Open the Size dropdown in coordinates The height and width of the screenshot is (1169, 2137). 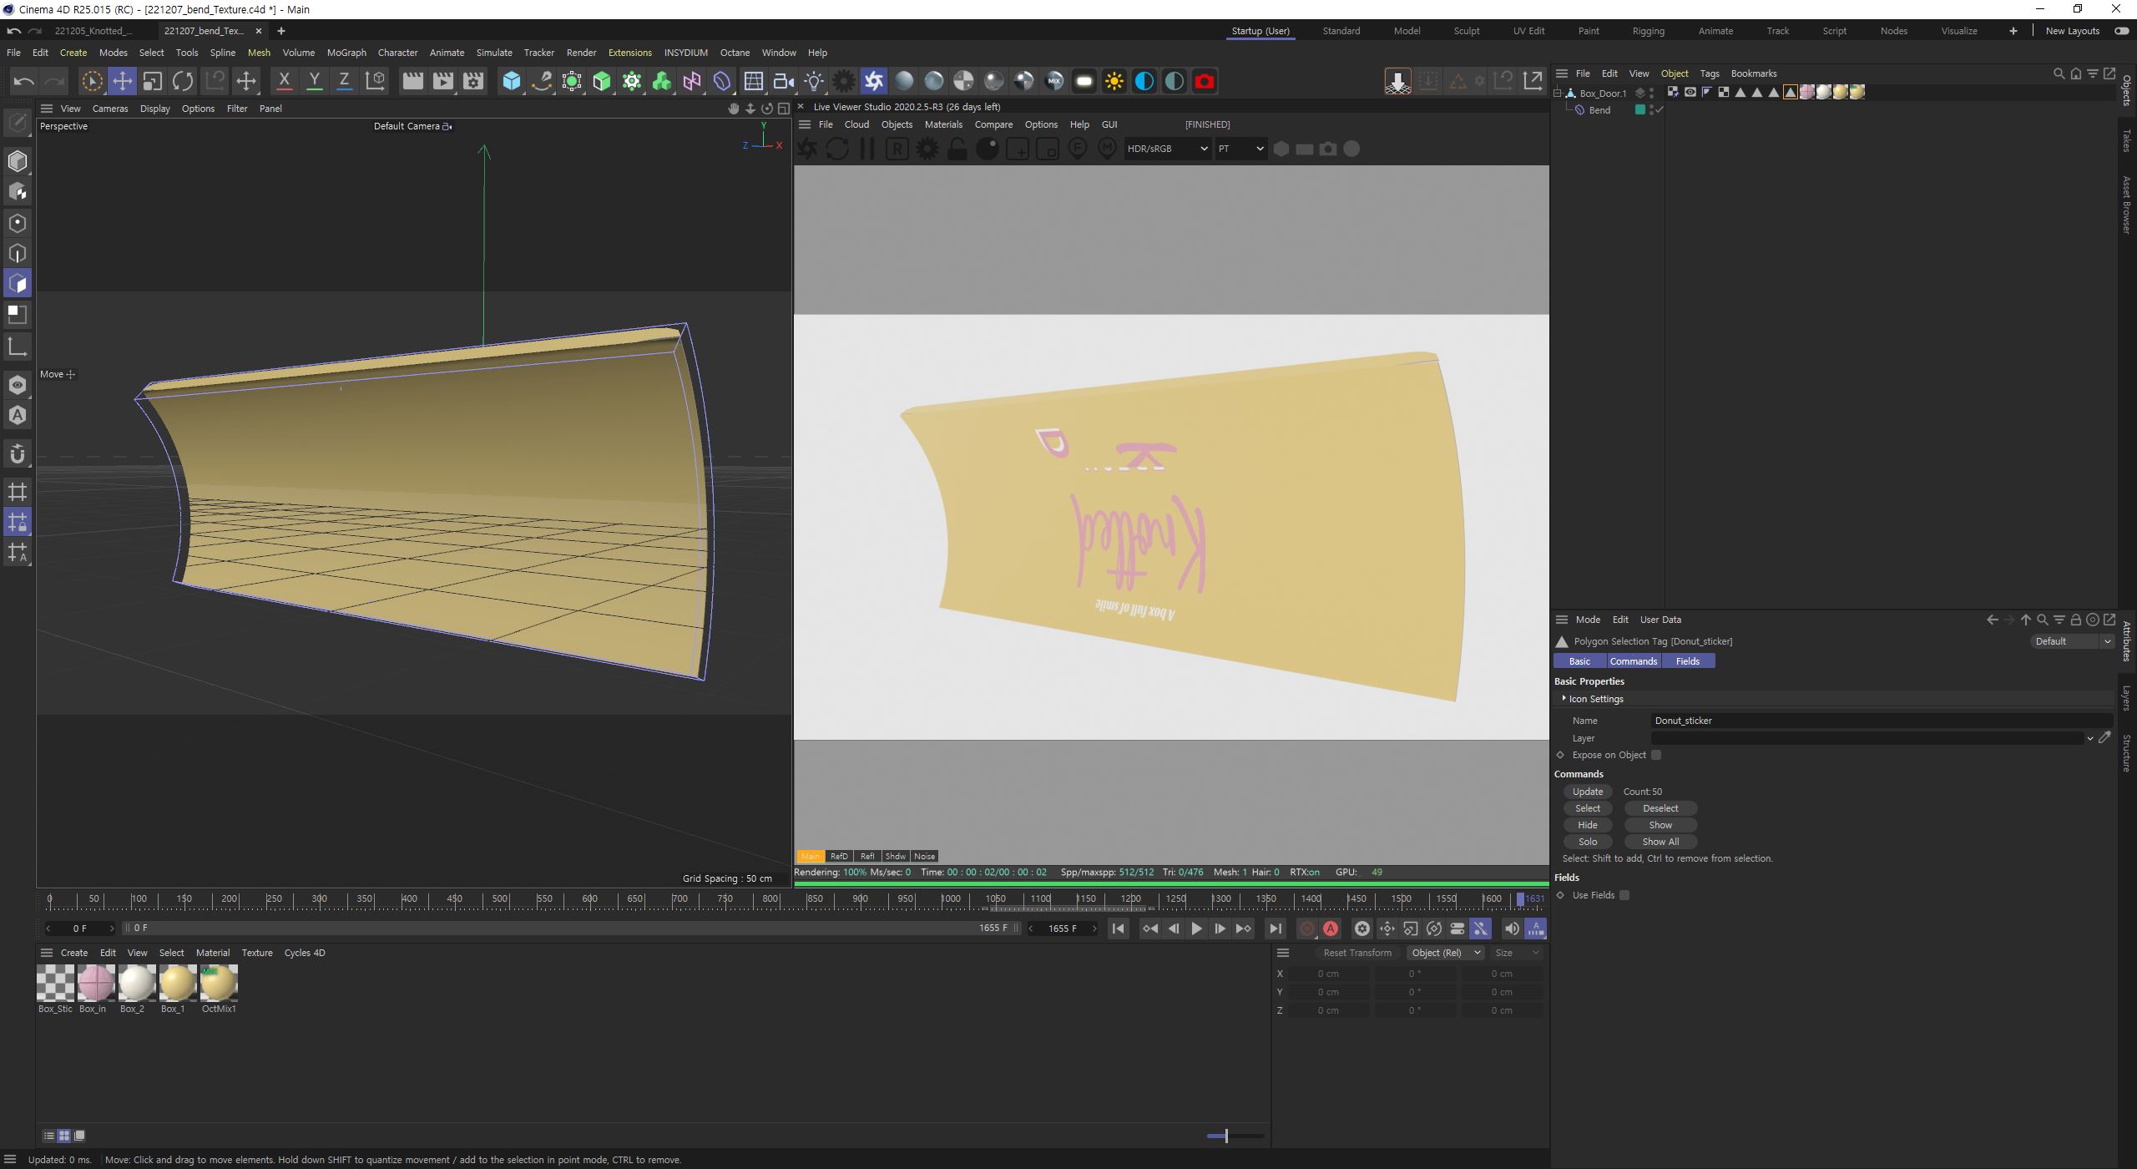[1517, 953]
